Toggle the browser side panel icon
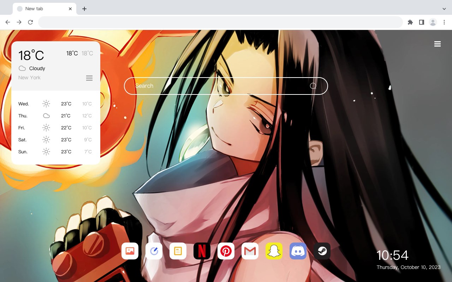452x282 pixels. [x=421, y=22]
